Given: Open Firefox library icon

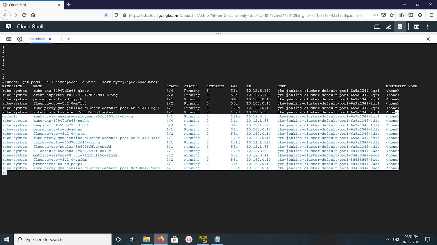Looking at the screenshot, I should click(402, 15).
